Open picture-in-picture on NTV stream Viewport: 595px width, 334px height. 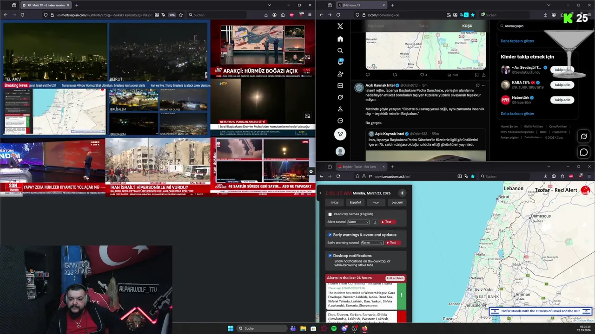point(307,116)
